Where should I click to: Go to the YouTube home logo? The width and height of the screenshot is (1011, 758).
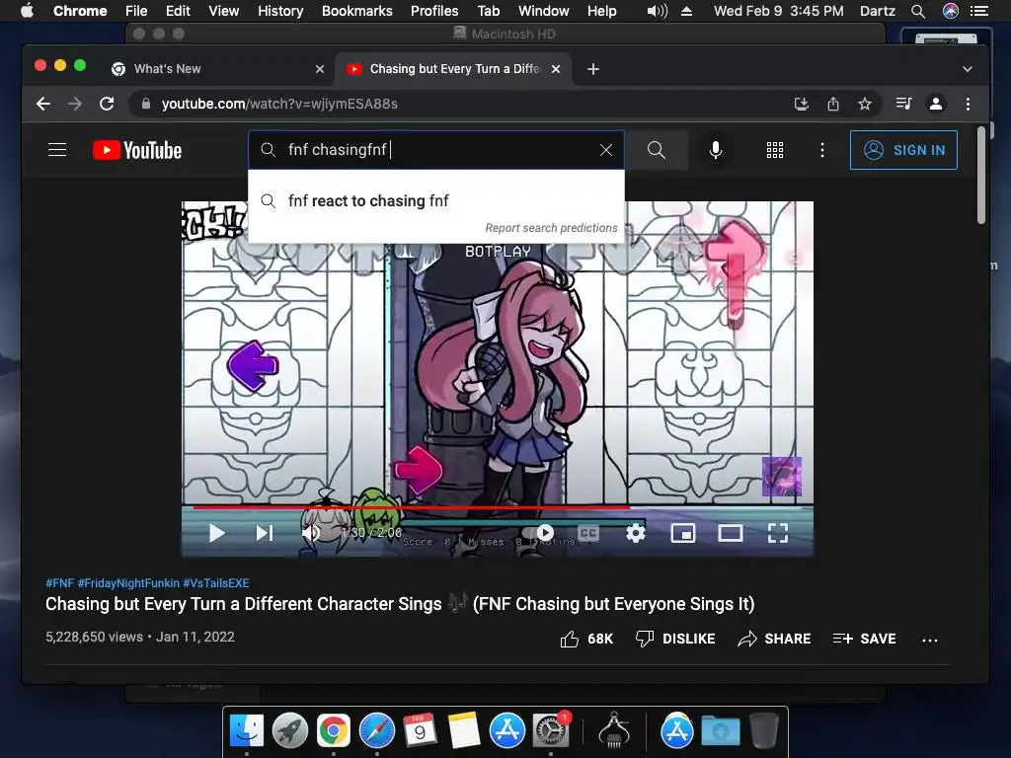[x=137, y=150]
